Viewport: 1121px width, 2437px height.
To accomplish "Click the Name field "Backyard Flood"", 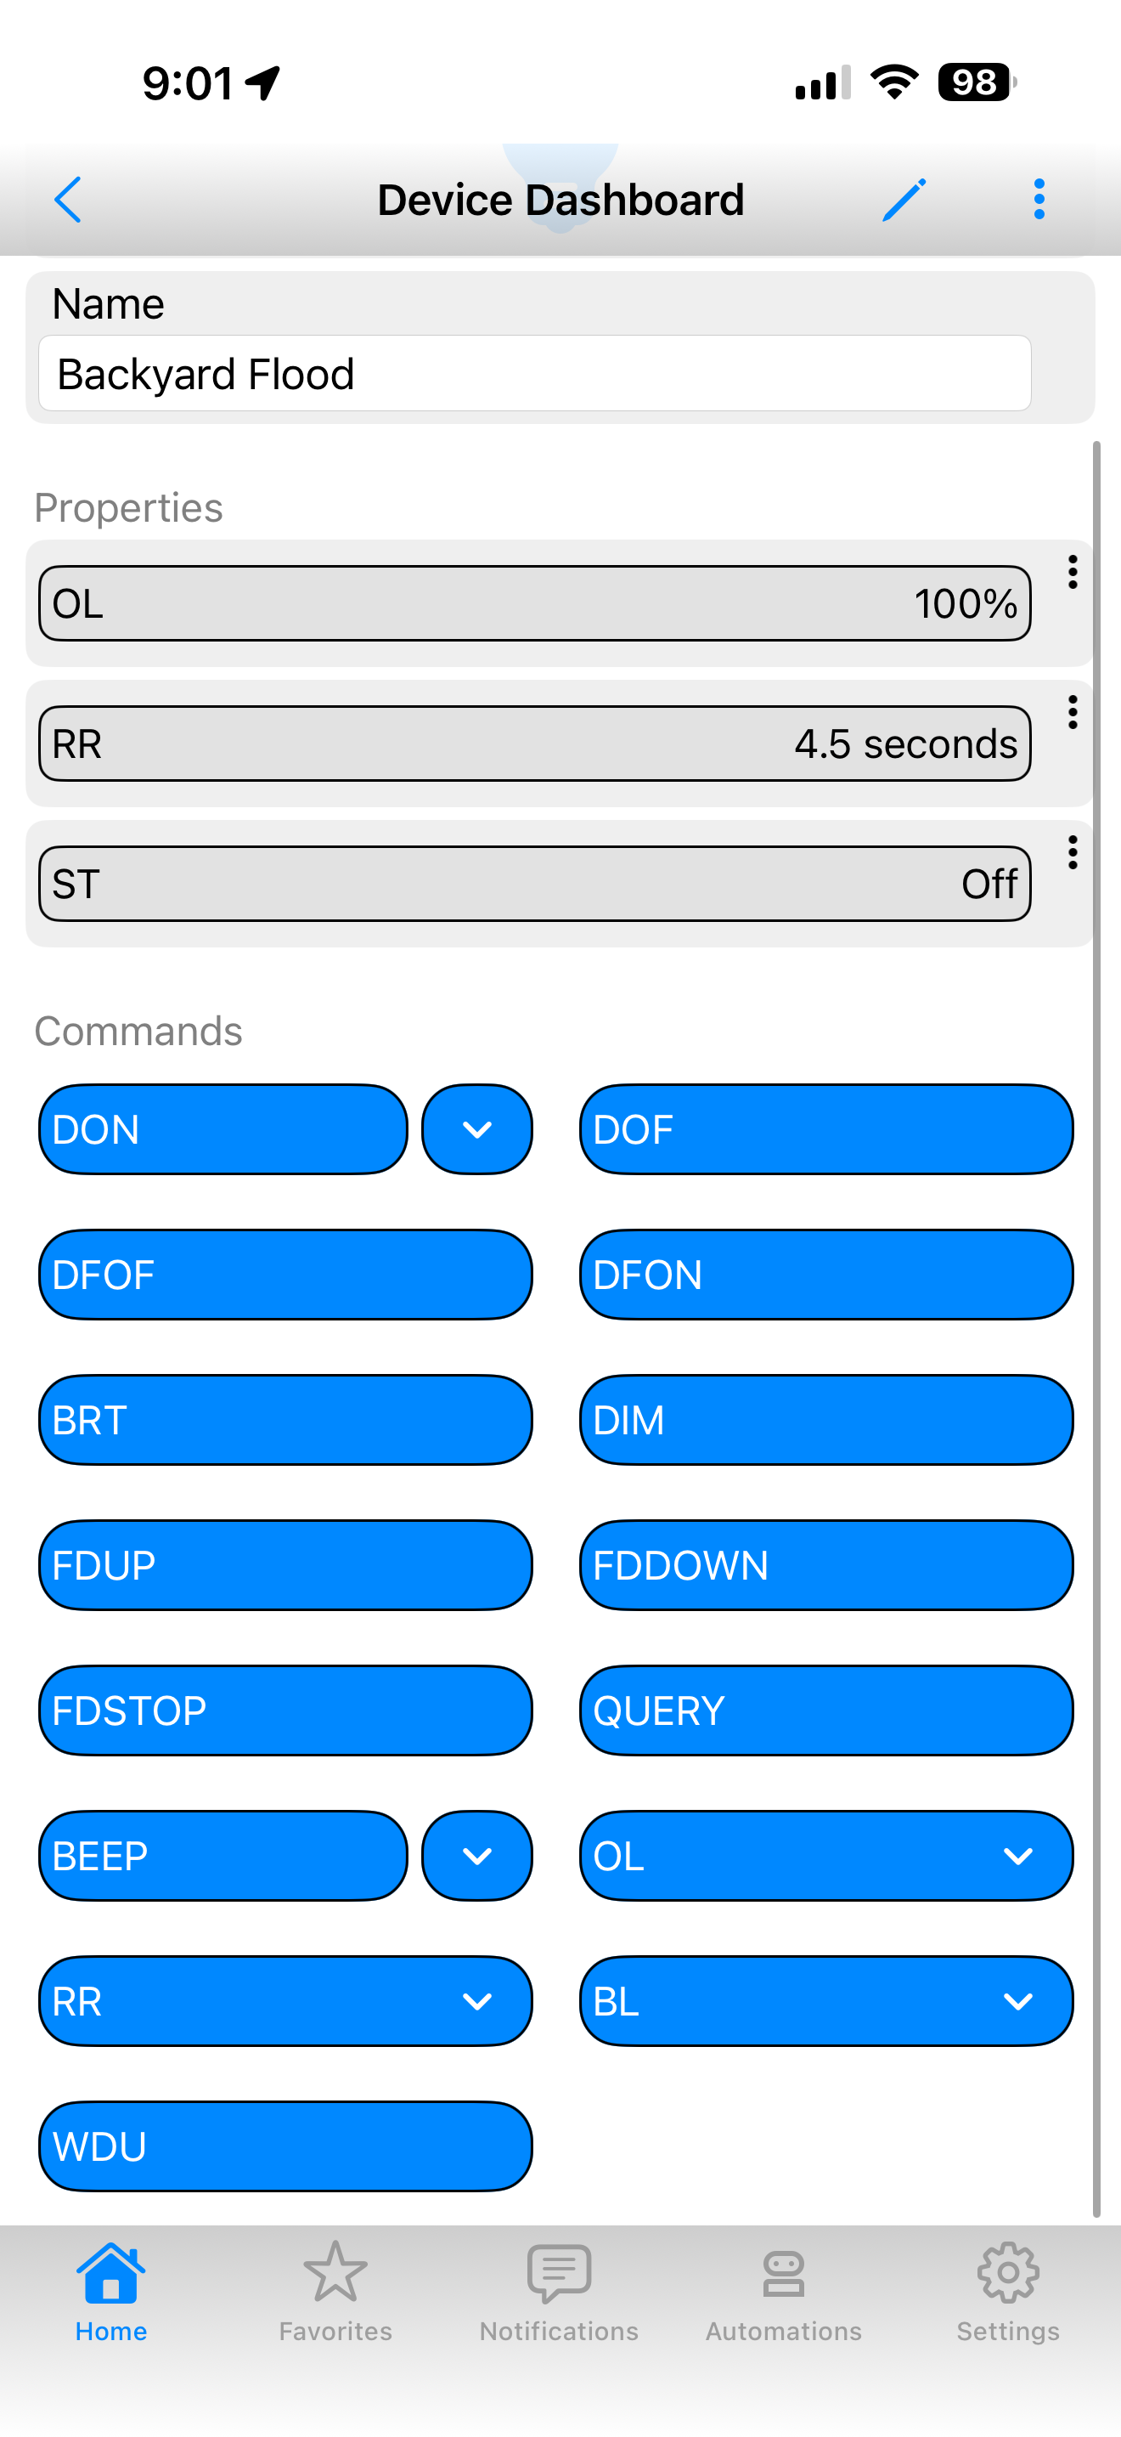I will (x=534, y=374).
